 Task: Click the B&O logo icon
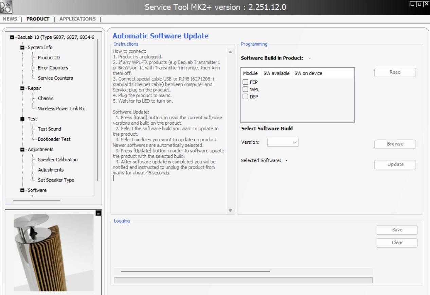pos(6,7)
